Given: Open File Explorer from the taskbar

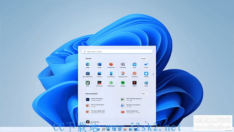Looking at the screenshot, I should click(125, 129).
